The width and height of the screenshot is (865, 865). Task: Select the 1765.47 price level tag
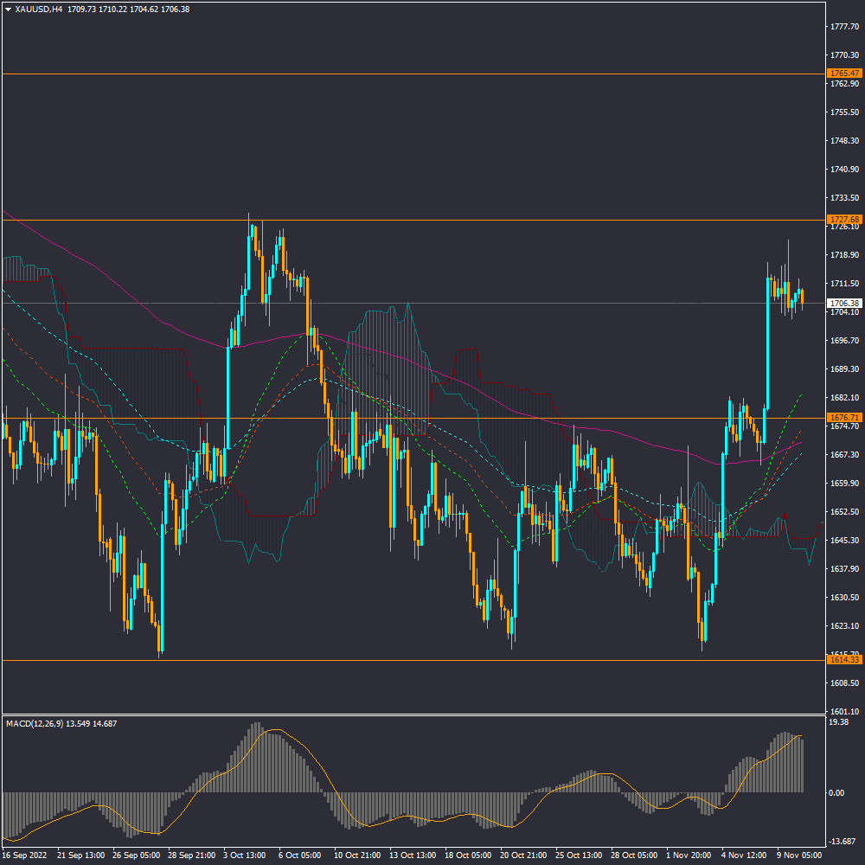(843, 74)
